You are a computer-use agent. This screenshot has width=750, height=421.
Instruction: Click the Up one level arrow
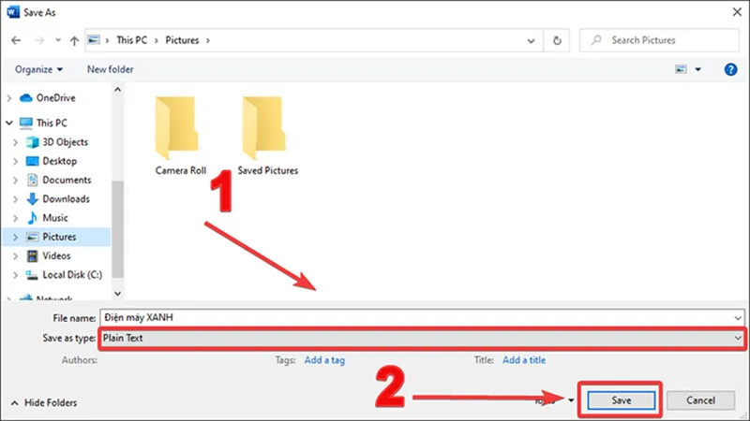click(74, 40)
